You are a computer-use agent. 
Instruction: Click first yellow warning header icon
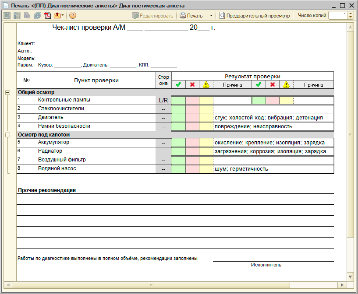(206, 84)
